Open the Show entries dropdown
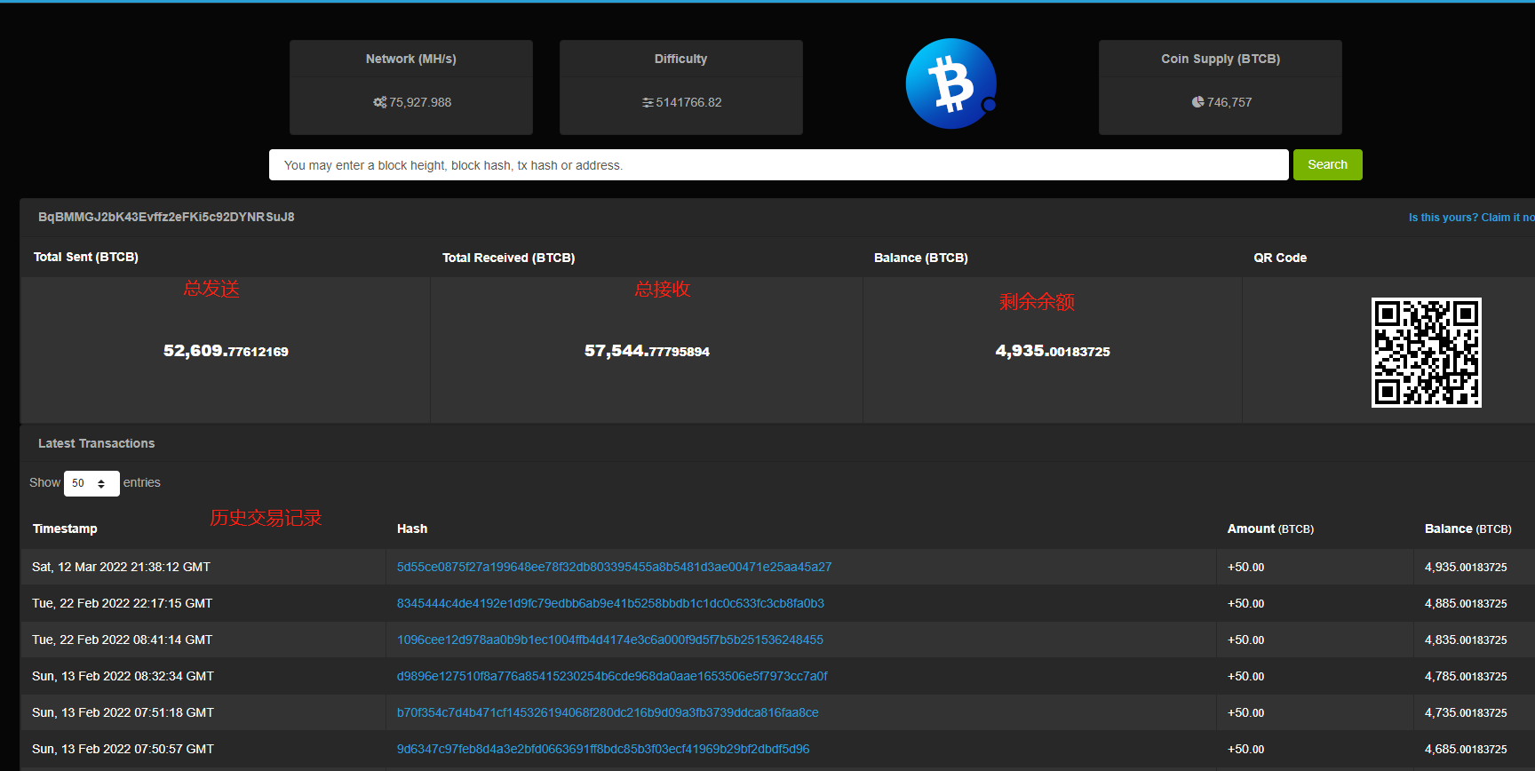The width and height of the screenshot is (1535, 771). pos(91,483)
